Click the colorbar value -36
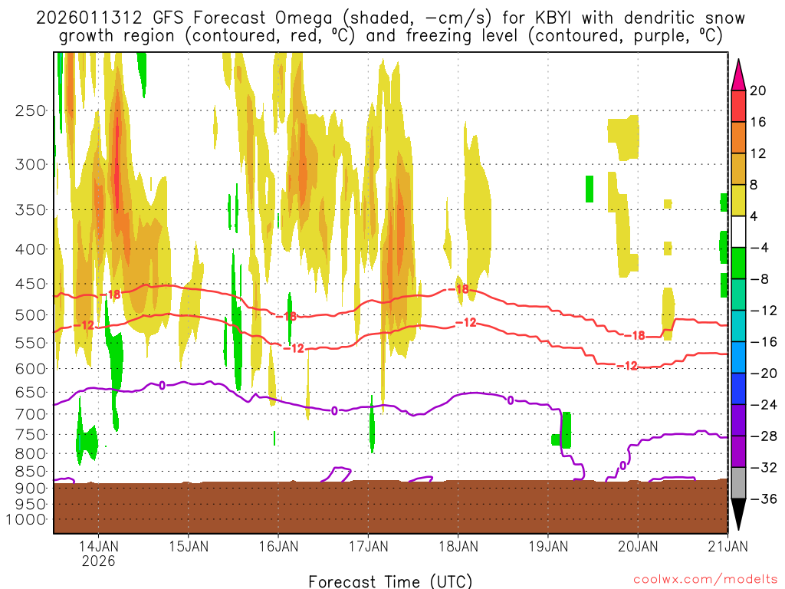Screen dimensions: 785x589 click(x=764, y=499)
